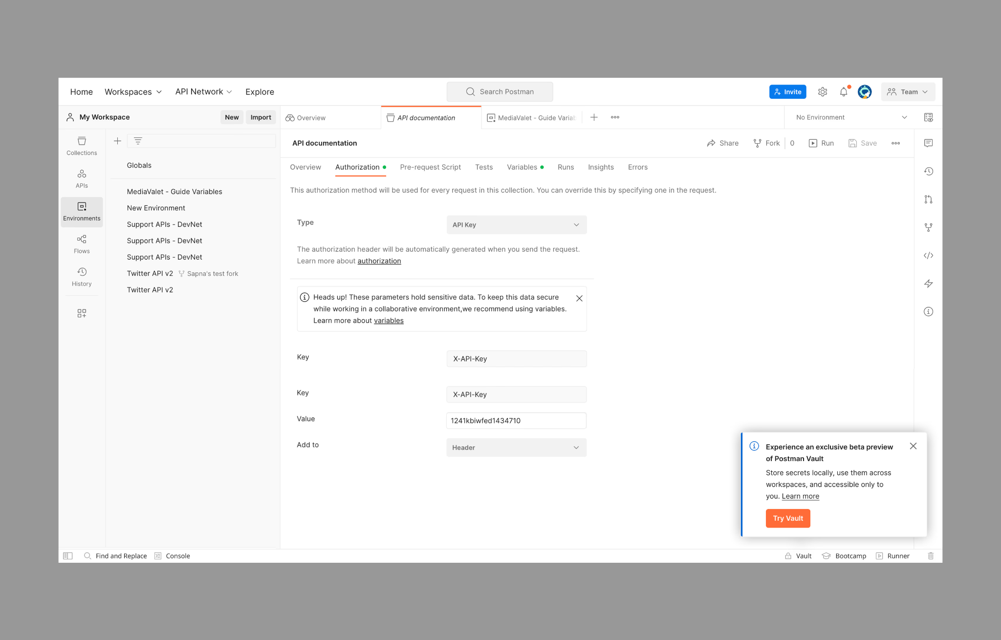This screenshot has width=1001, height=640.
Task: Switch to the Runs tab
Action: click(566, 167)
